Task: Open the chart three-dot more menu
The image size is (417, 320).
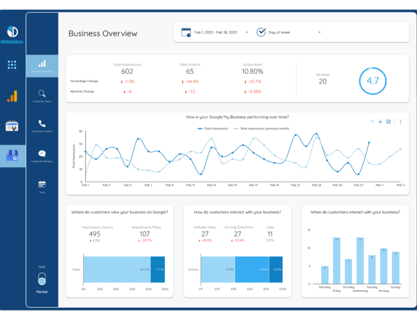Action: (x=401, y=121)
